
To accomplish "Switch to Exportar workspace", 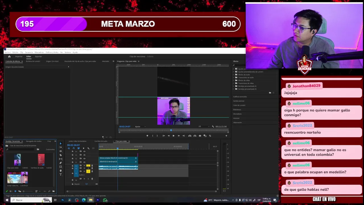I will tap(38, 56).
